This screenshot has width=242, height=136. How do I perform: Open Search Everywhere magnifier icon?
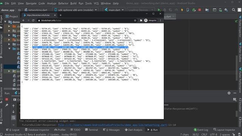point(234,10)
